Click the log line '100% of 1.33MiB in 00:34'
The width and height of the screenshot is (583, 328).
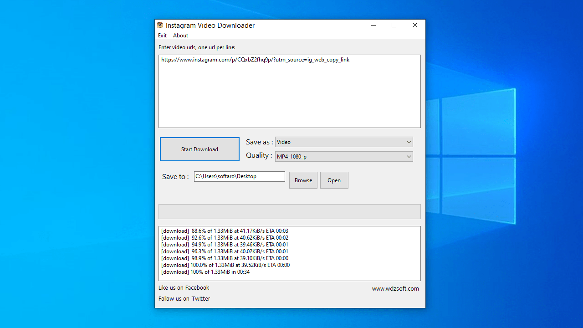point(205,272)
